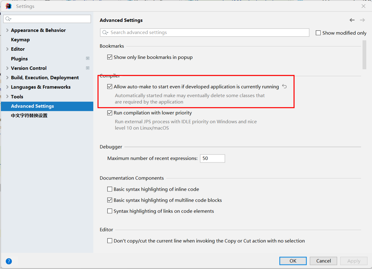This screenshot has width=372, height=269.
Task: Click the magnifier icon in the advanced settings search
Action: 105,32
